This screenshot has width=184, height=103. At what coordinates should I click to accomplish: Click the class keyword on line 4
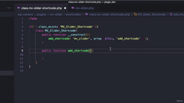[x=39, y=31]
